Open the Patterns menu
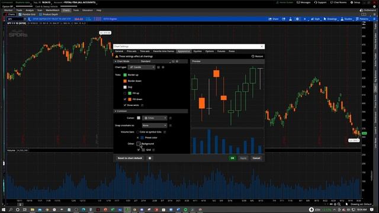This screenshot has width=379, height=213. click(362, 19)
